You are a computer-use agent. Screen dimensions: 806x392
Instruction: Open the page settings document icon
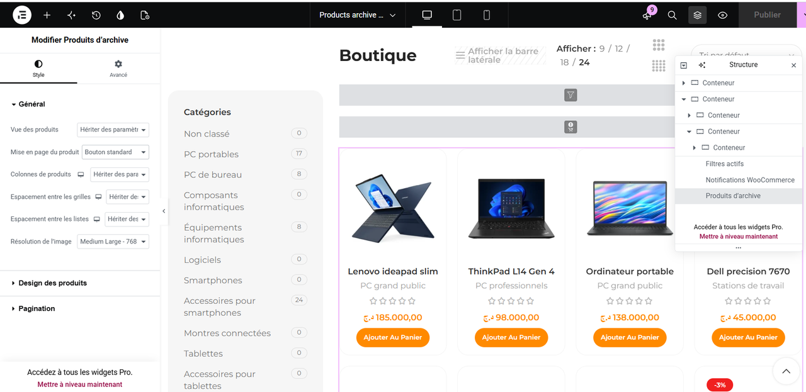click(x=145, y=15)
